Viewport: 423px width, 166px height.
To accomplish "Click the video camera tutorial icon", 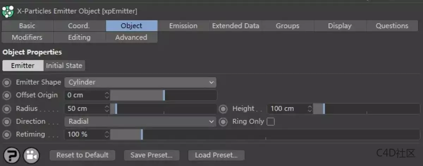I will point(32,155).
